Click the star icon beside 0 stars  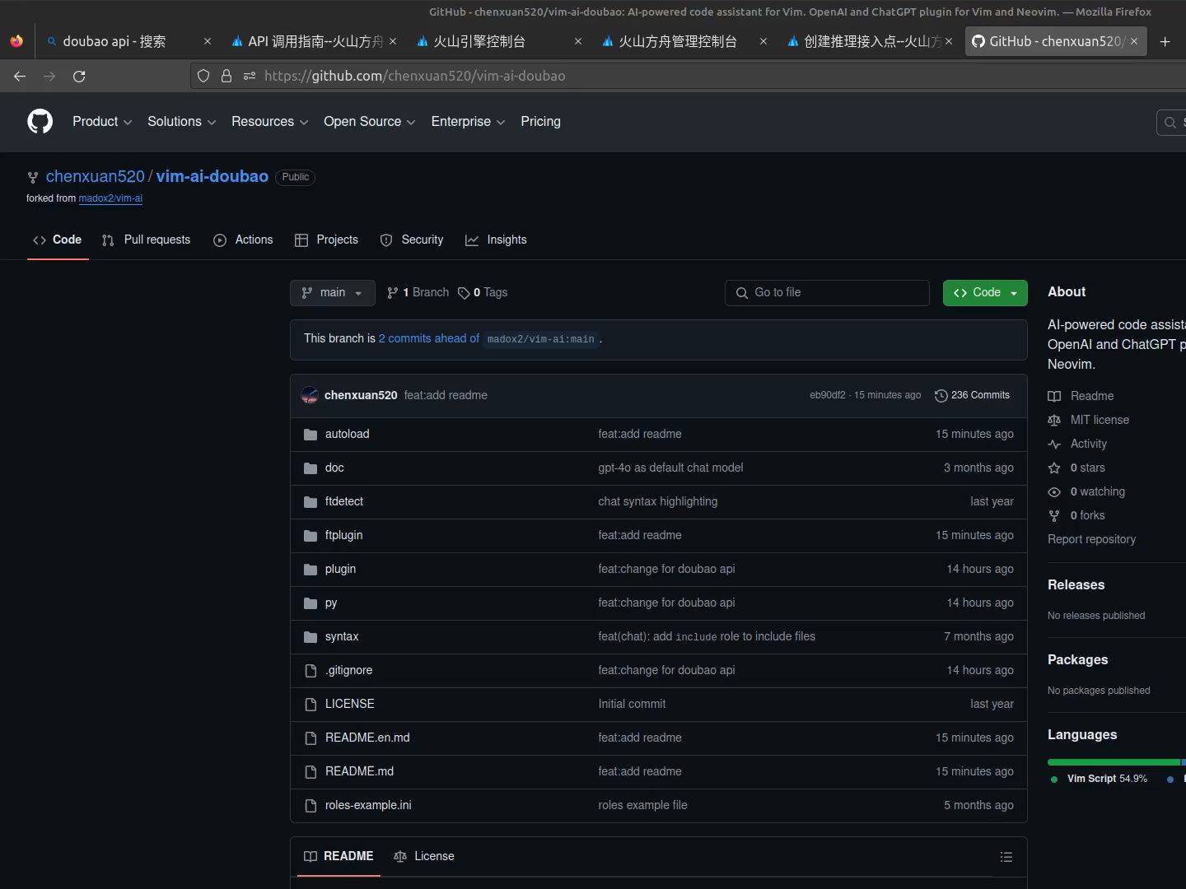(x=1054, y=468)
